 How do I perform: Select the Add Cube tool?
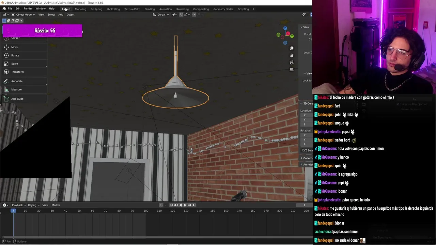[24, 99]
